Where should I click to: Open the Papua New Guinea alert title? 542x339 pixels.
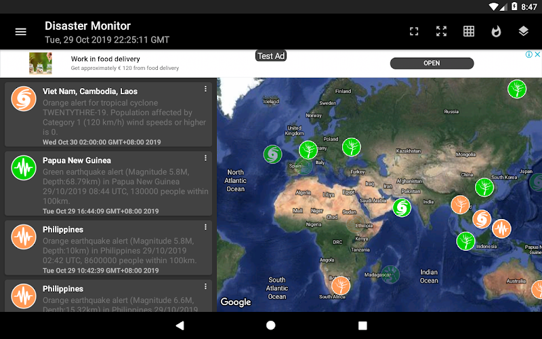(x=77, y=161)
